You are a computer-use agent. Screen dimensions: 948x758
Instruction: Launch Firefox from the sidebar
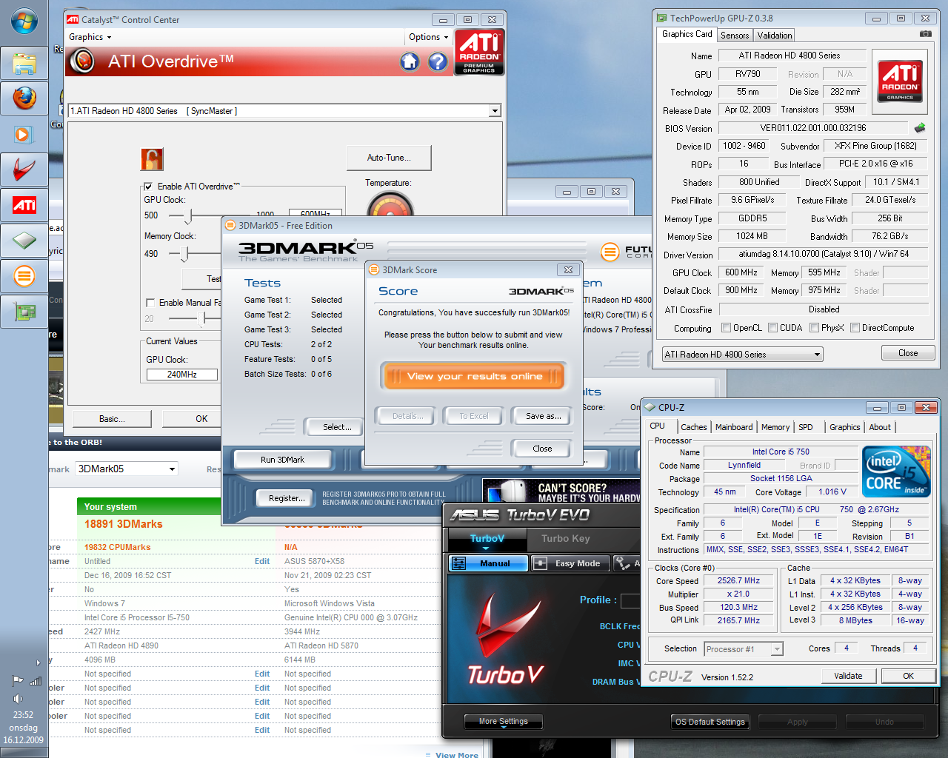pos(24,98)
